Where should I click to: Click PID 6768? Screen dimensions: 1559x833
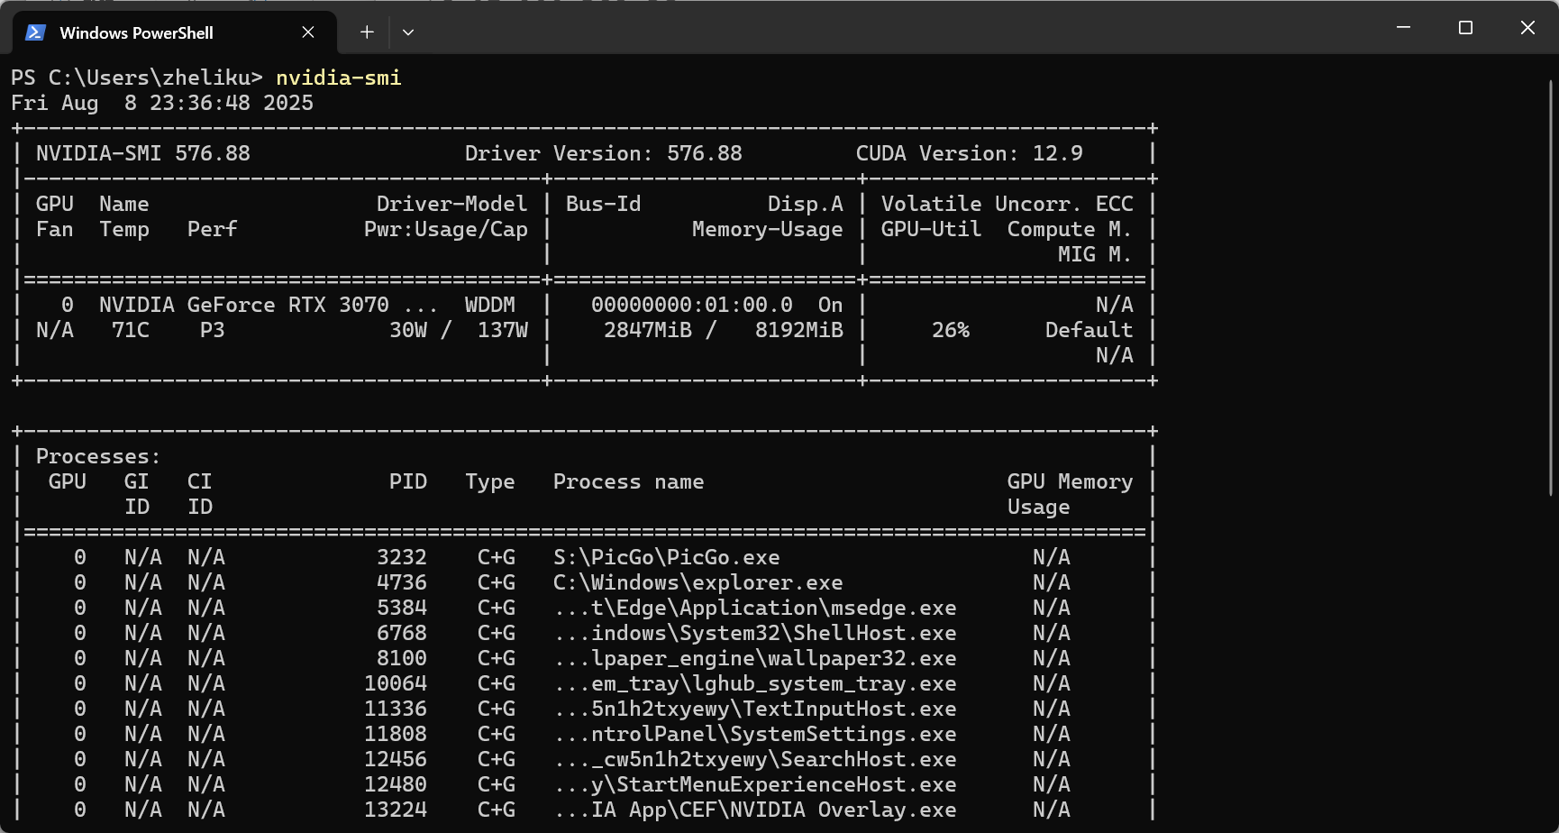coord(402,633)
